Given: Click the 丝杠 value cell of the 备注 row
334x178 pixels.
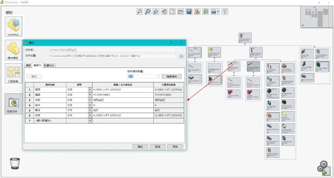Looking at the screenshot, I should [123, 110].
